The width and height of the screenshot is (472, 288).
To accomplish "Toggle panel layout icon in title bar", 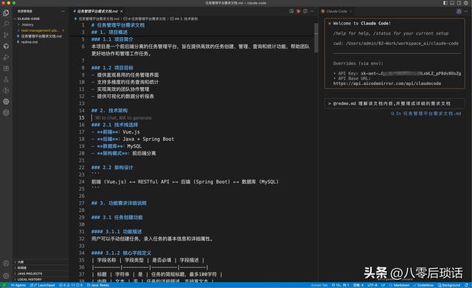I will (452, 3).
